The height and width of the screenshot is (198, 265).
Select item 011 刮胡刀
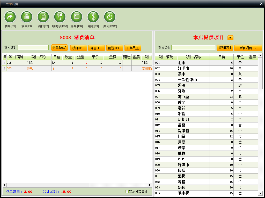pos(206,119)
